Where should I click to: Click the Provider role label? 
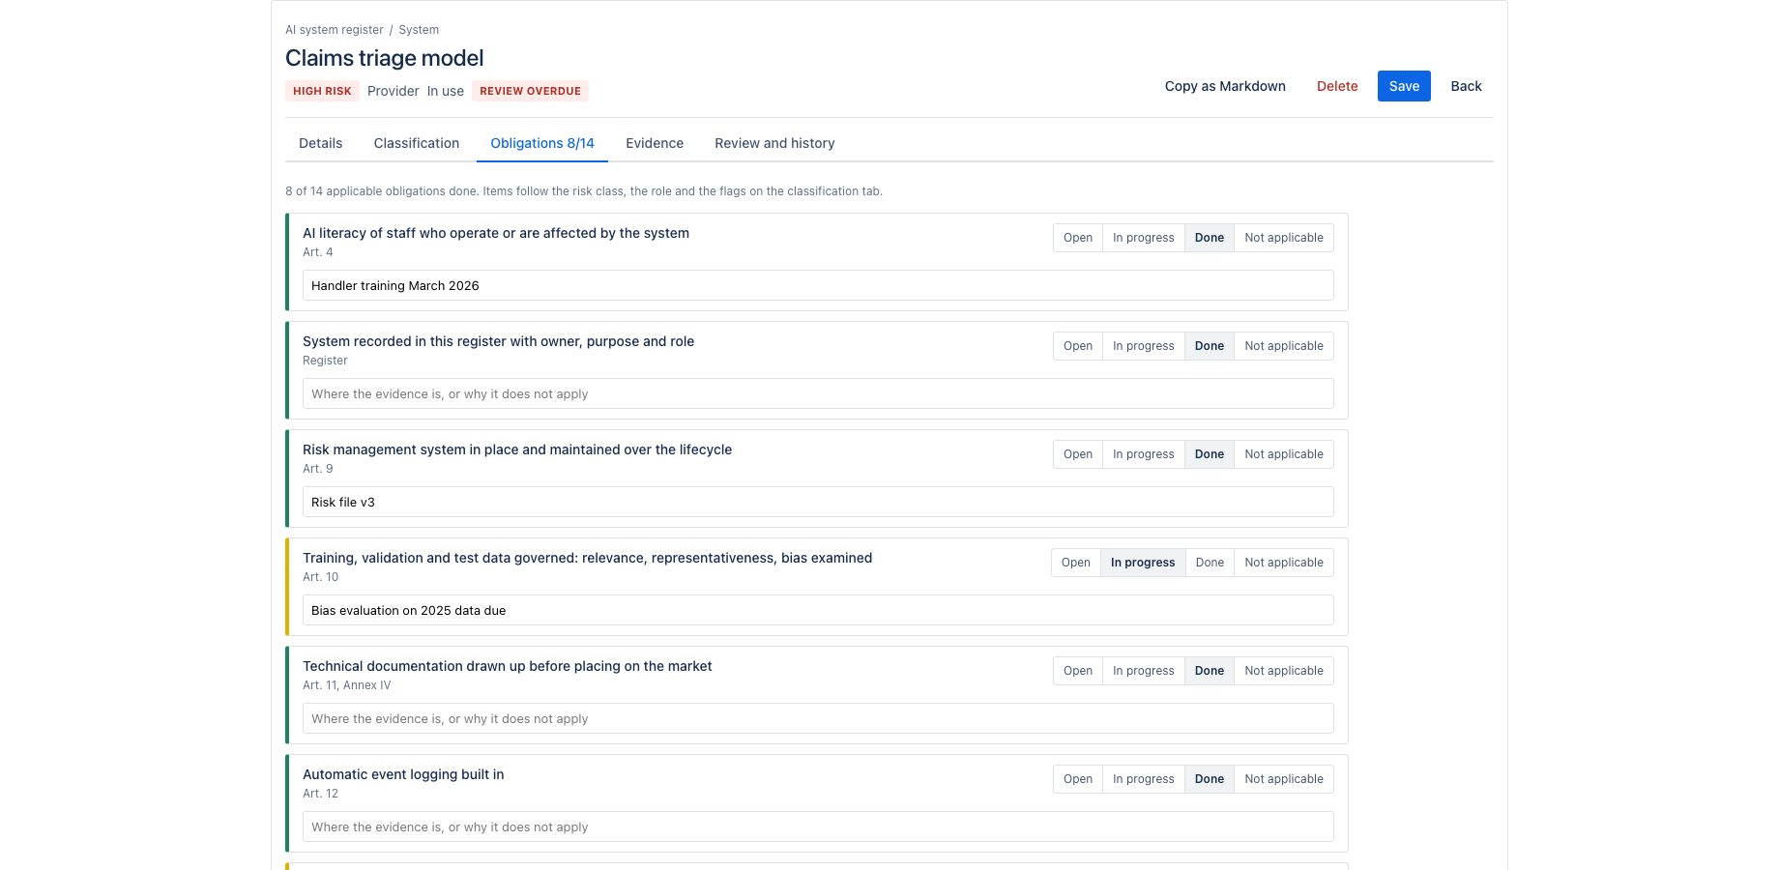[394, 91]
